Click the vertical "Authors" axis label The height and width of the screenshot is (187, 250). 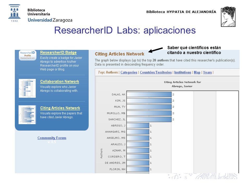101,153
